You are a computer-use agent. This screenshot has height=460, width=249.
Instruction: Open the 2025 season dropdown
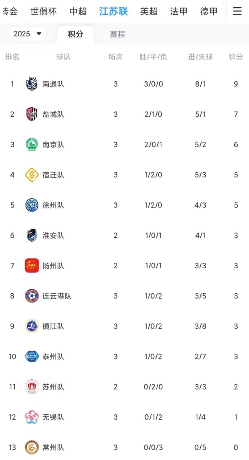click(x=27, y=34)
